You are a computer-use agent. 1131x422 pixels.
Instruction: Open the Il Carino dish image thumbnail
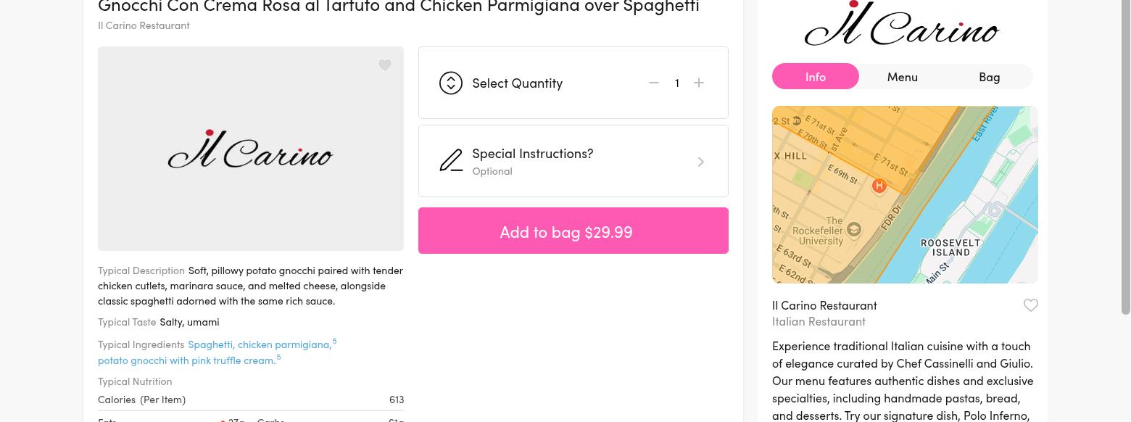click(x=250, y=149)
